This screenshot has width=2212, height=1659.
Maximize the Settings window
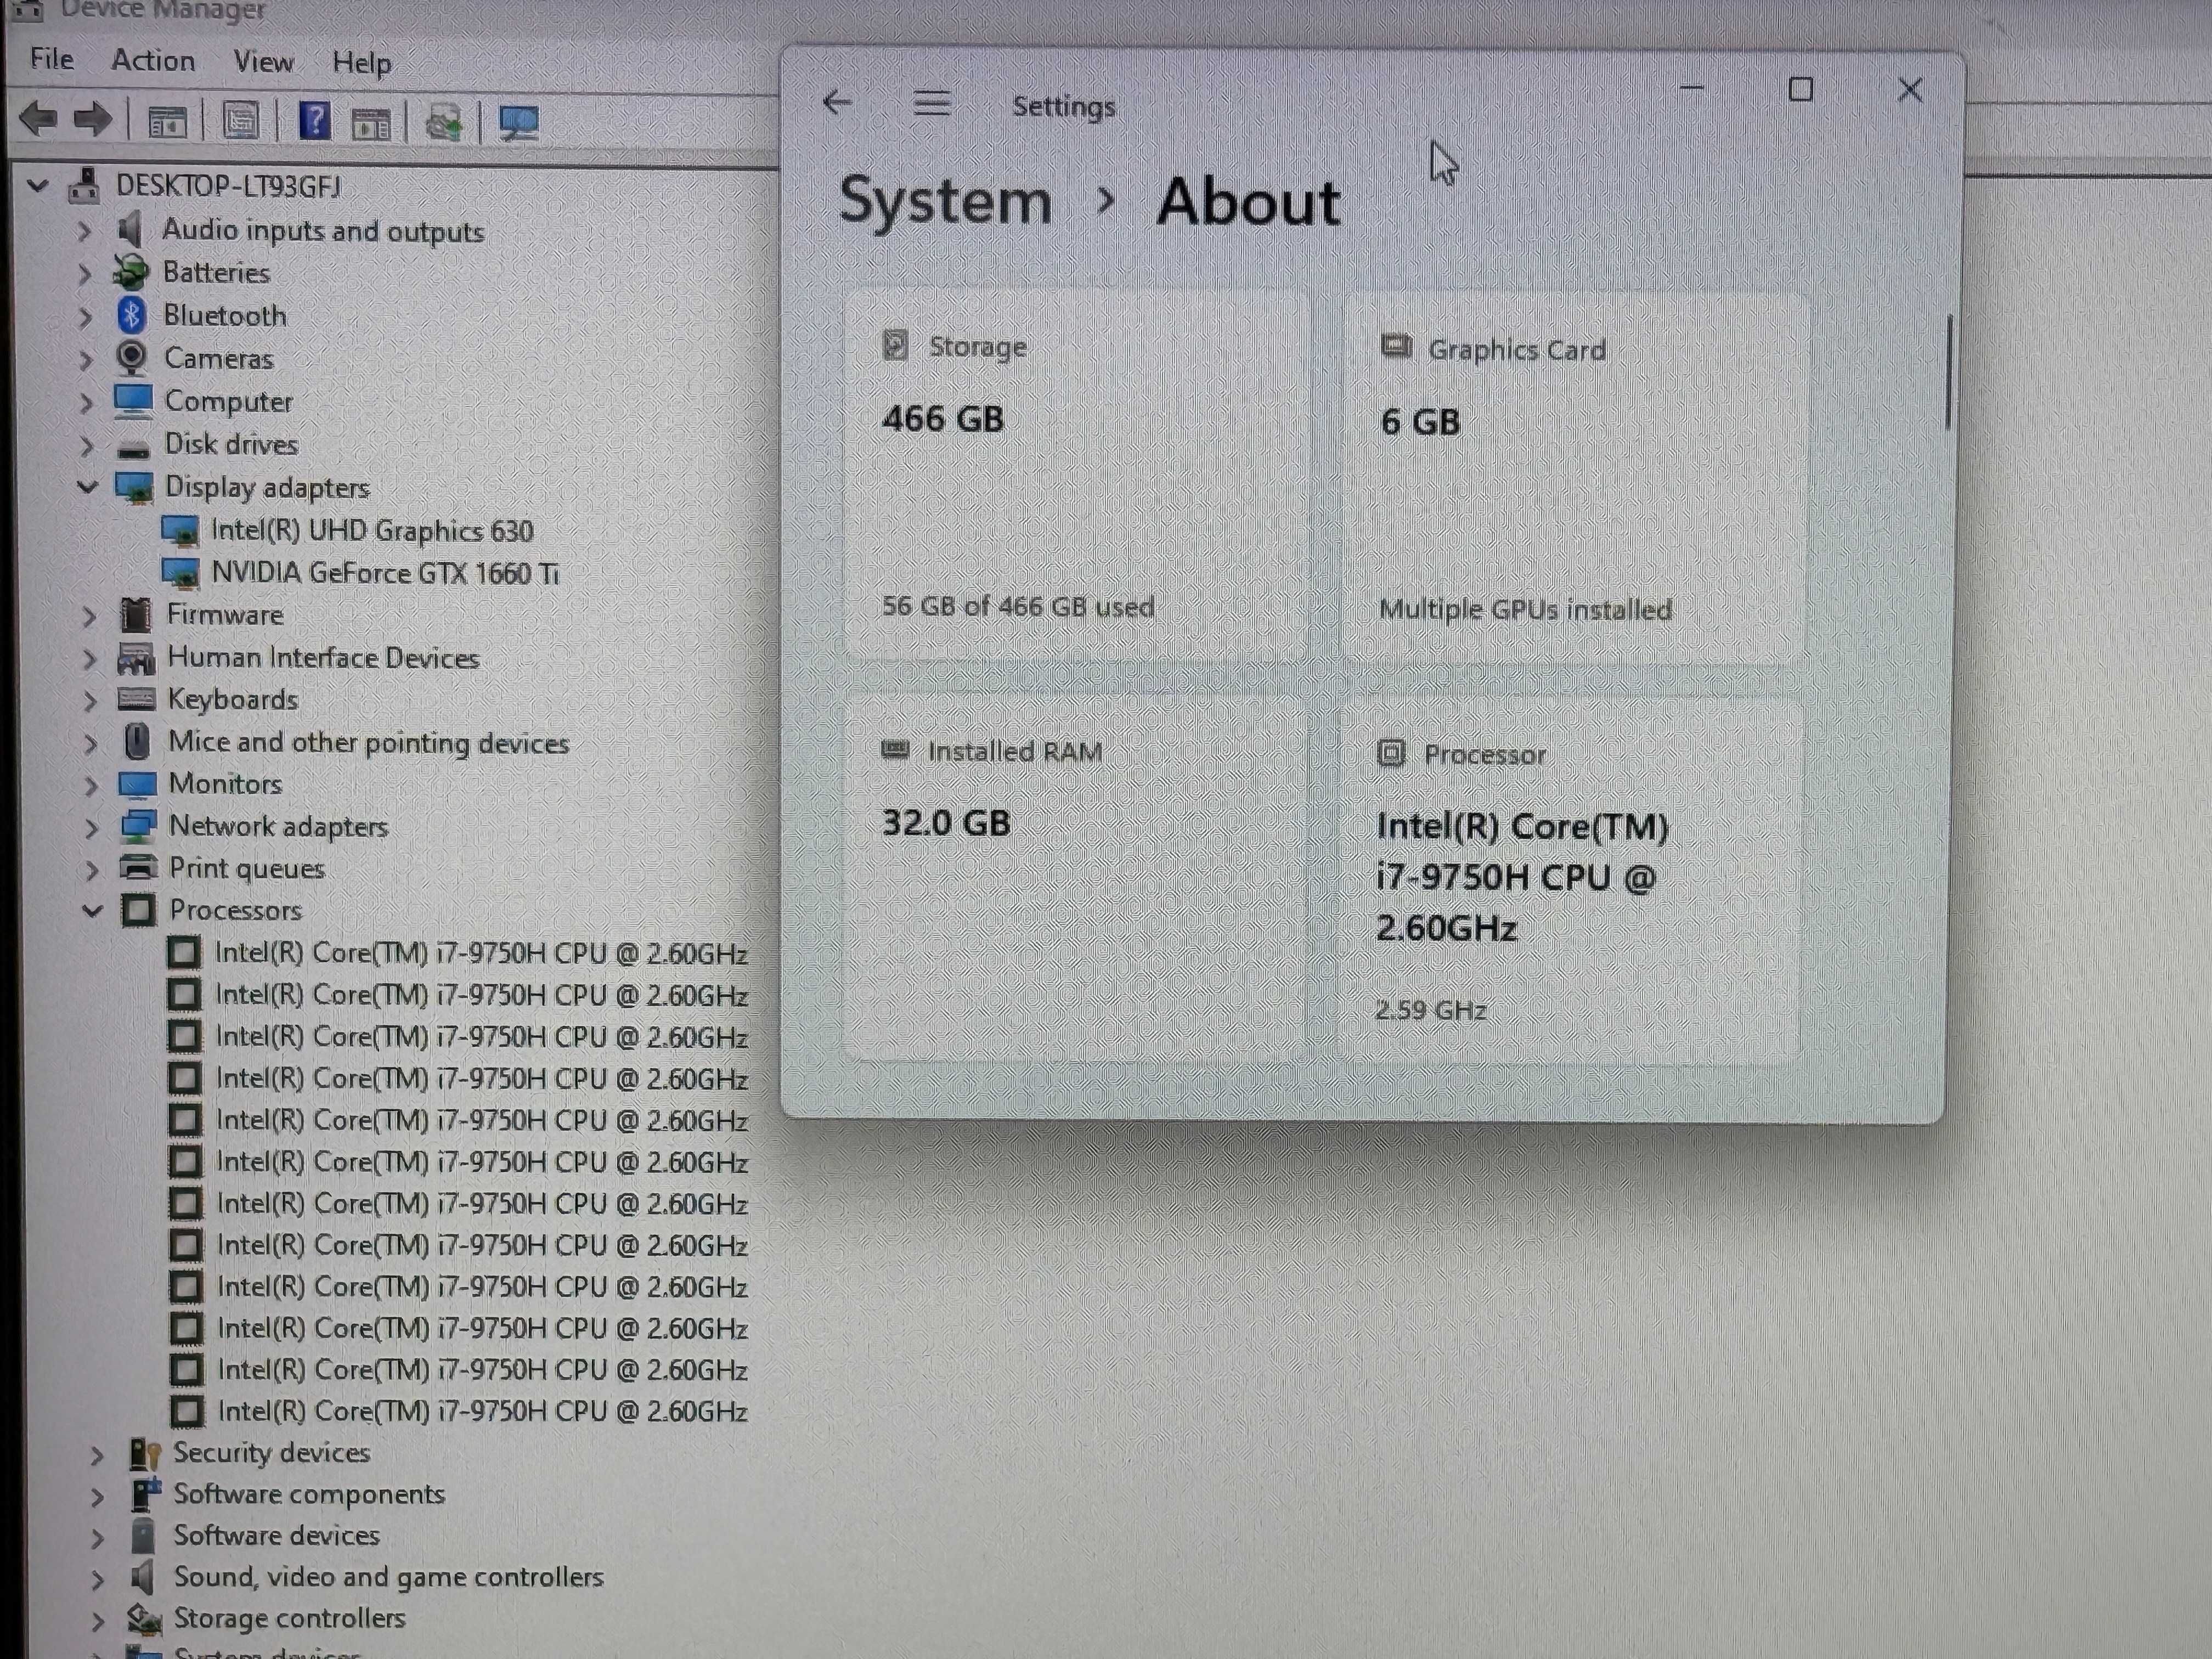[x=1801, y=90]
